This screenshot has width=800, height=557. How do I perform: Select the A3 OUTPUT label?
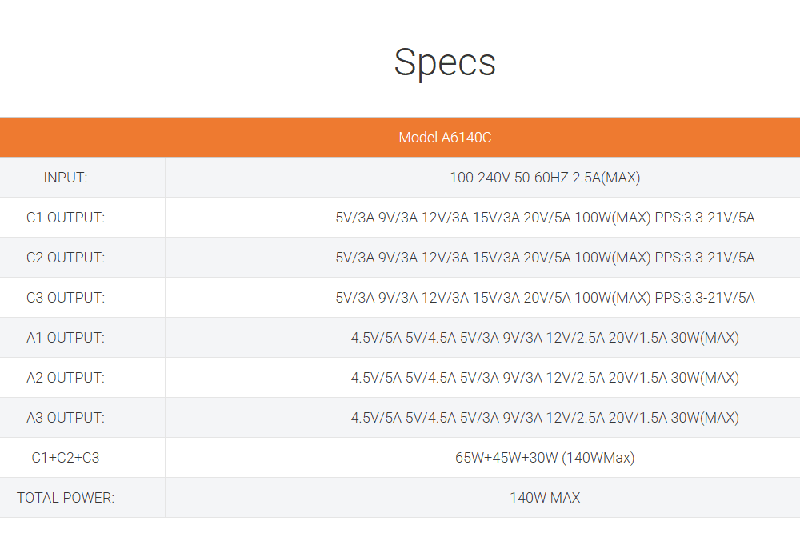[66, 418]
